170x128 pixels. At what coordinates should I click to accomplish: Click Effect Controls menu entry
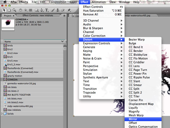pyautogui.click(x=102, y=7)
